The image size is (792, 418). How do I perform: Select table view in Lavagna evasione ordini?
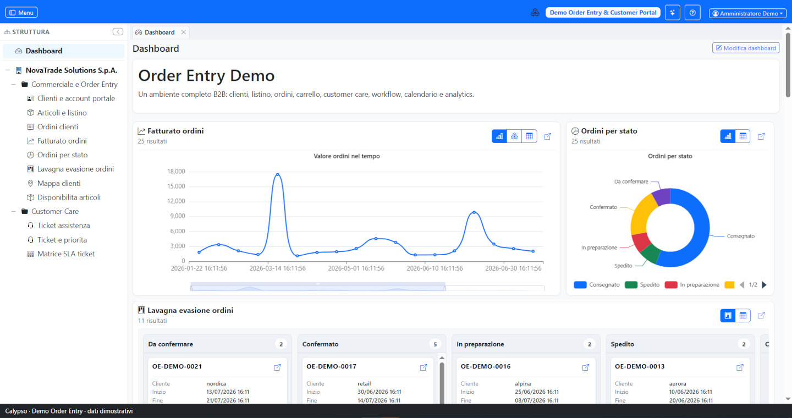tap(743, 316)
